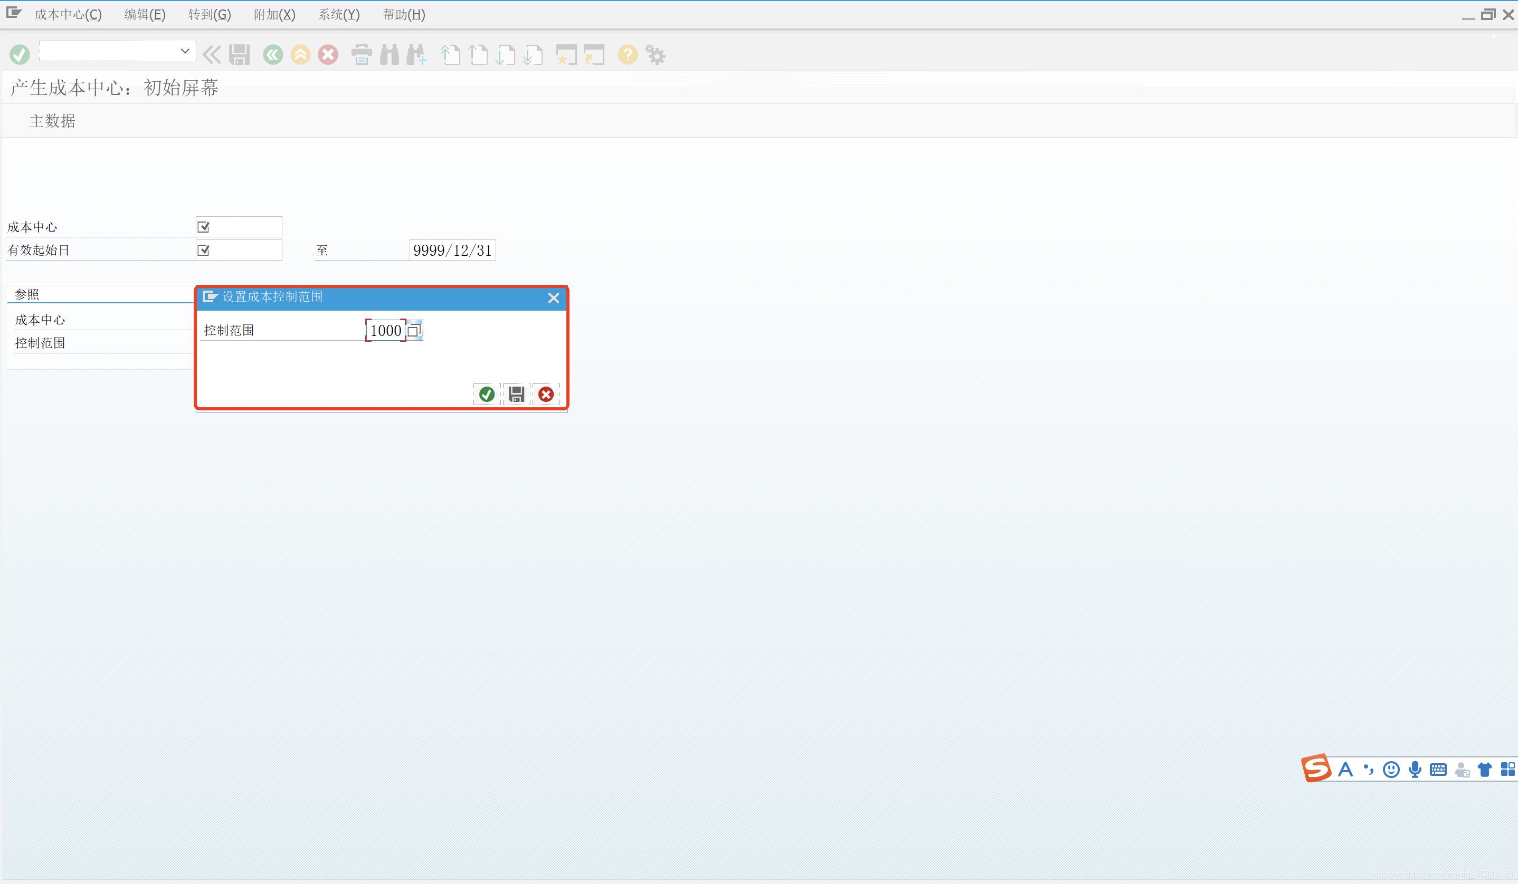Screen dimensions: 1518x884
Task: Click the yellow help question mark icon
Action: click(x=627, y=55)
